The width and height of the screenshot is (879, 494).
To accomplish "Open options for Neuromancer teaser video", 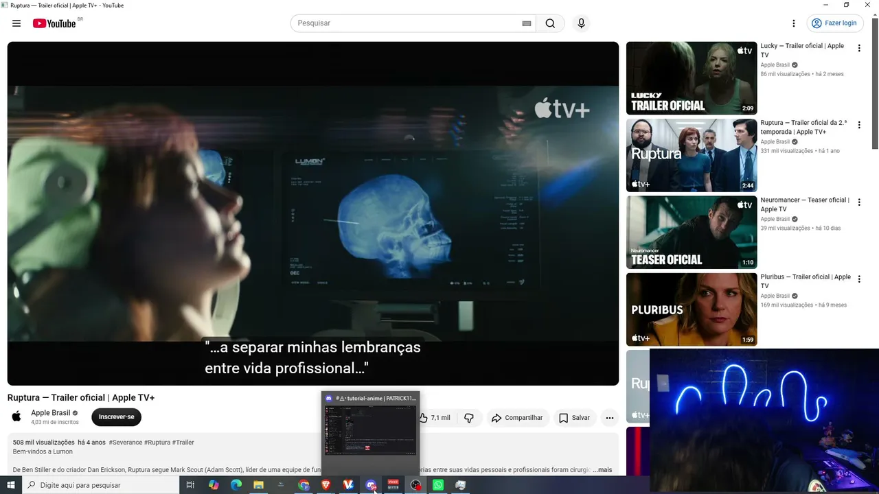I will pos(859,202).
